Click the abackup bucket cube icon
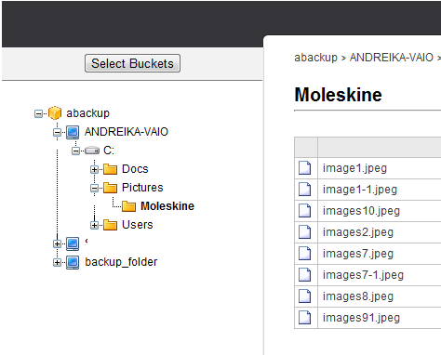This screenshot has width=441, height=355. (x=55, y=112)
